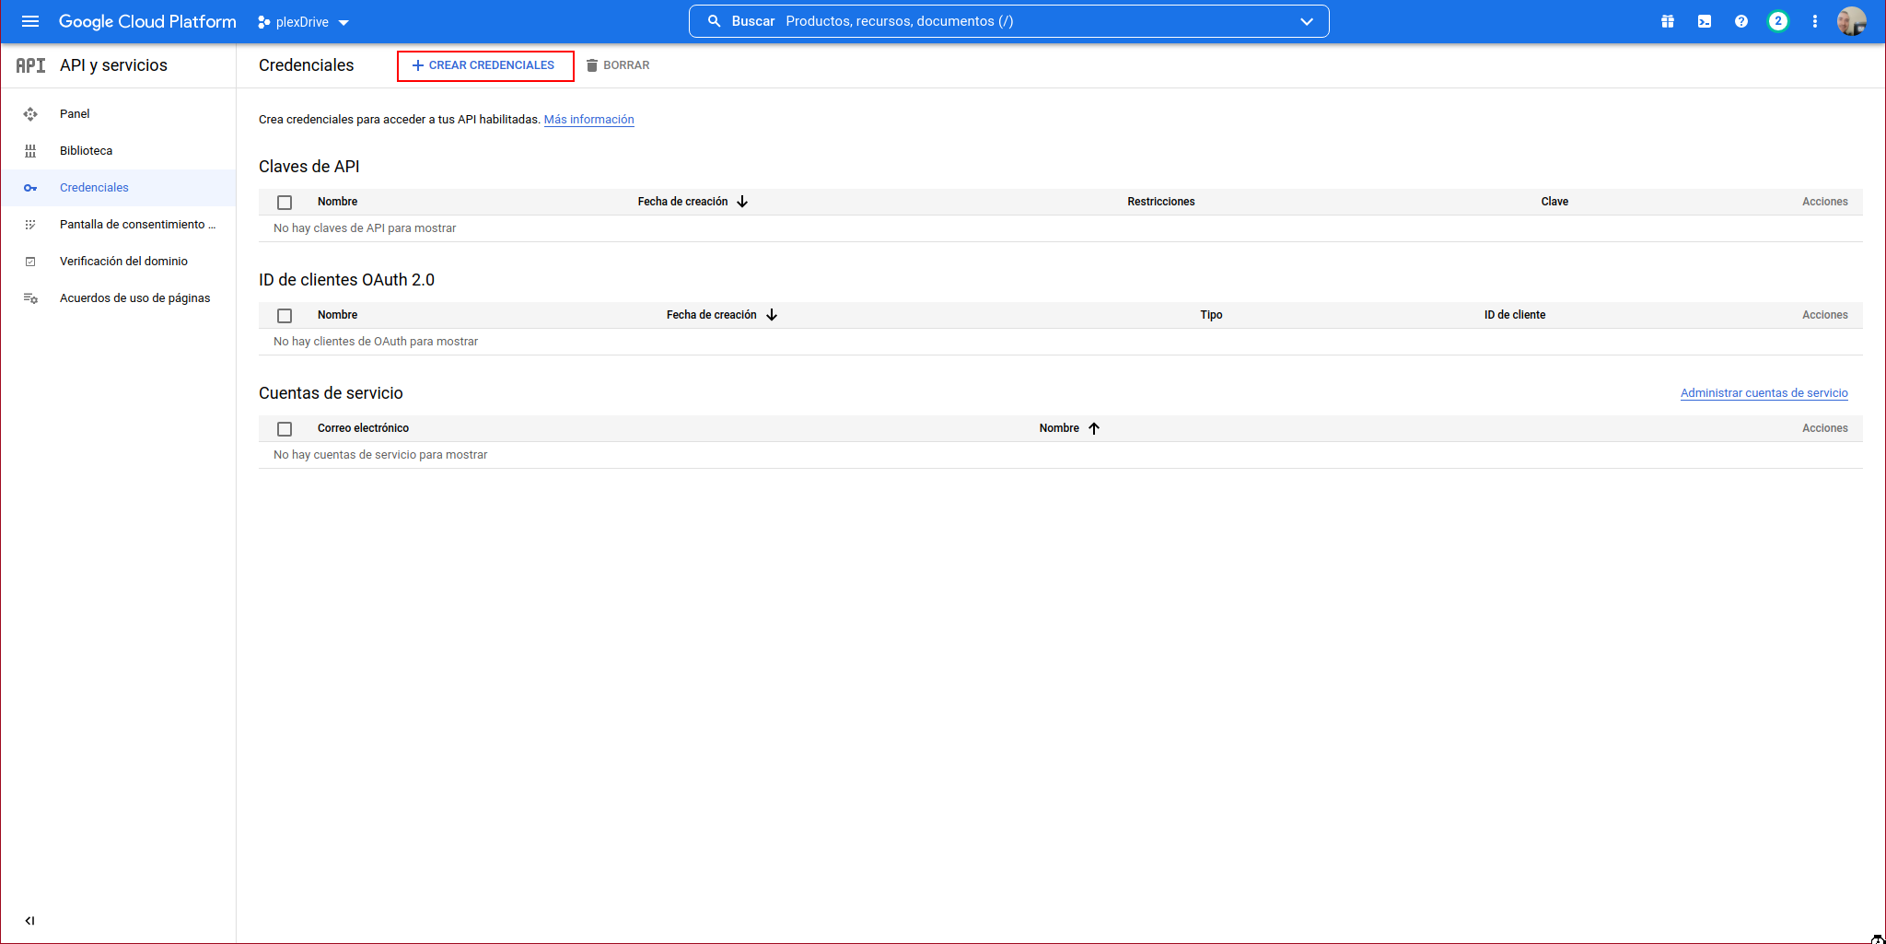Screen dimensions: 1886x944
Task: Select all checkbox in Claves de API table
Action: tap(285, 203)
